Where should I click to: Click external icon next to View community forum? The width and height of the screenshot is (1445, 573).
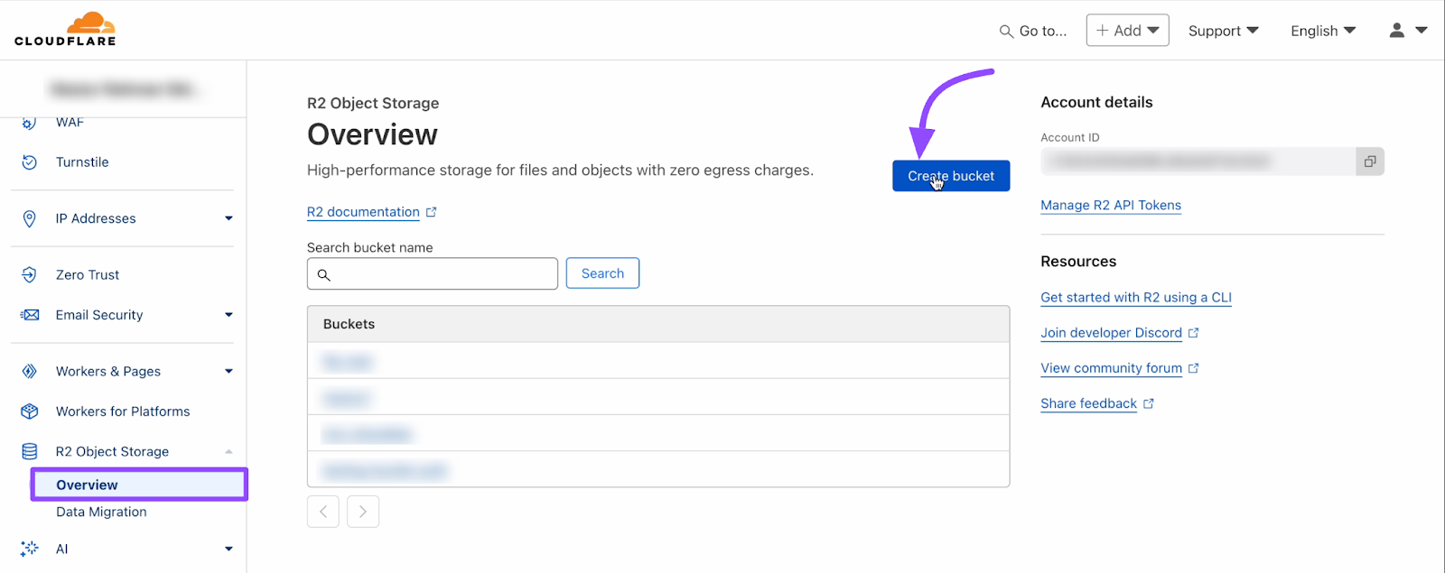click(x=1193, y=368)
